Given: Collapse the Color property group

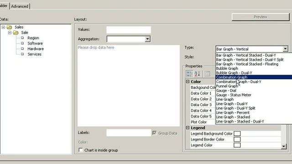Looking at the screenshot, I should pos(188,82).
